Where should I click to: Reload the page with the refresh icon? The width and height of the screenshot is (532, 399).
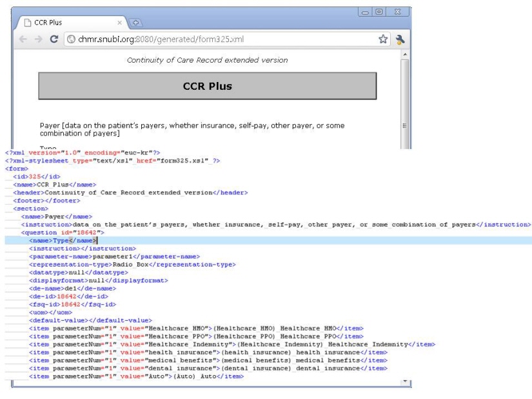tap(54, 39)
